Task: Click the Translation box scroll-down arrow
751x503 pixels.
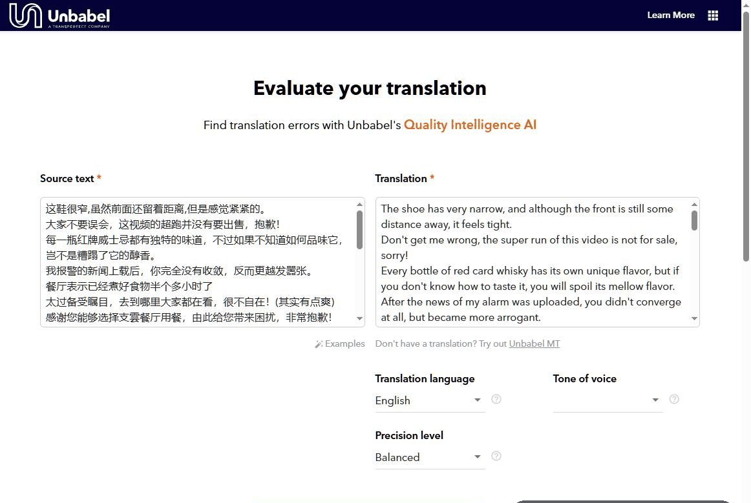Action: [694, 319]
